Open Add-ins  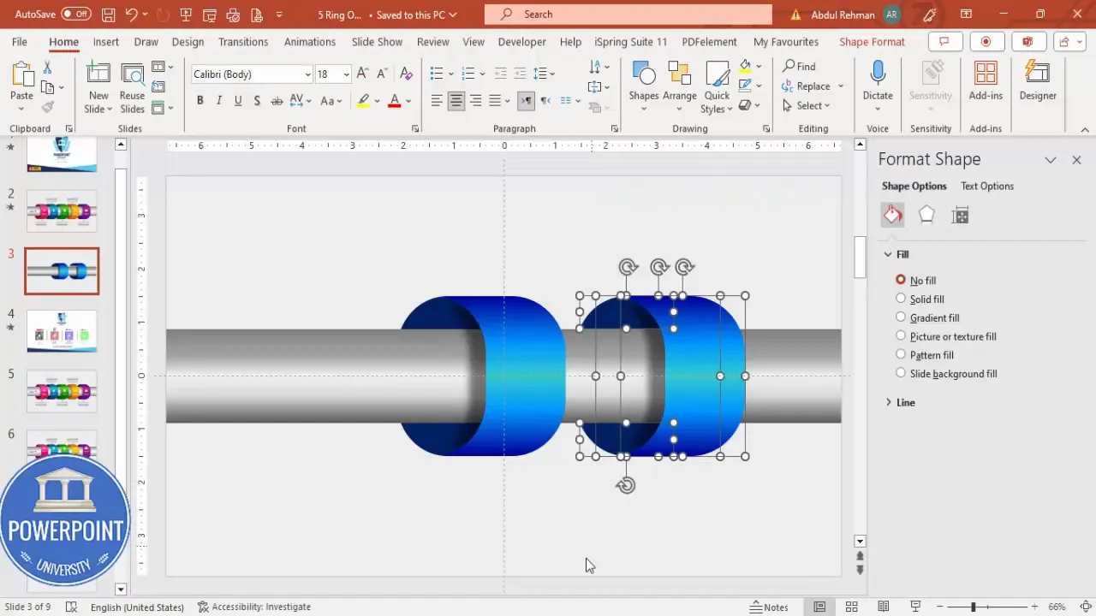[986, 81]
